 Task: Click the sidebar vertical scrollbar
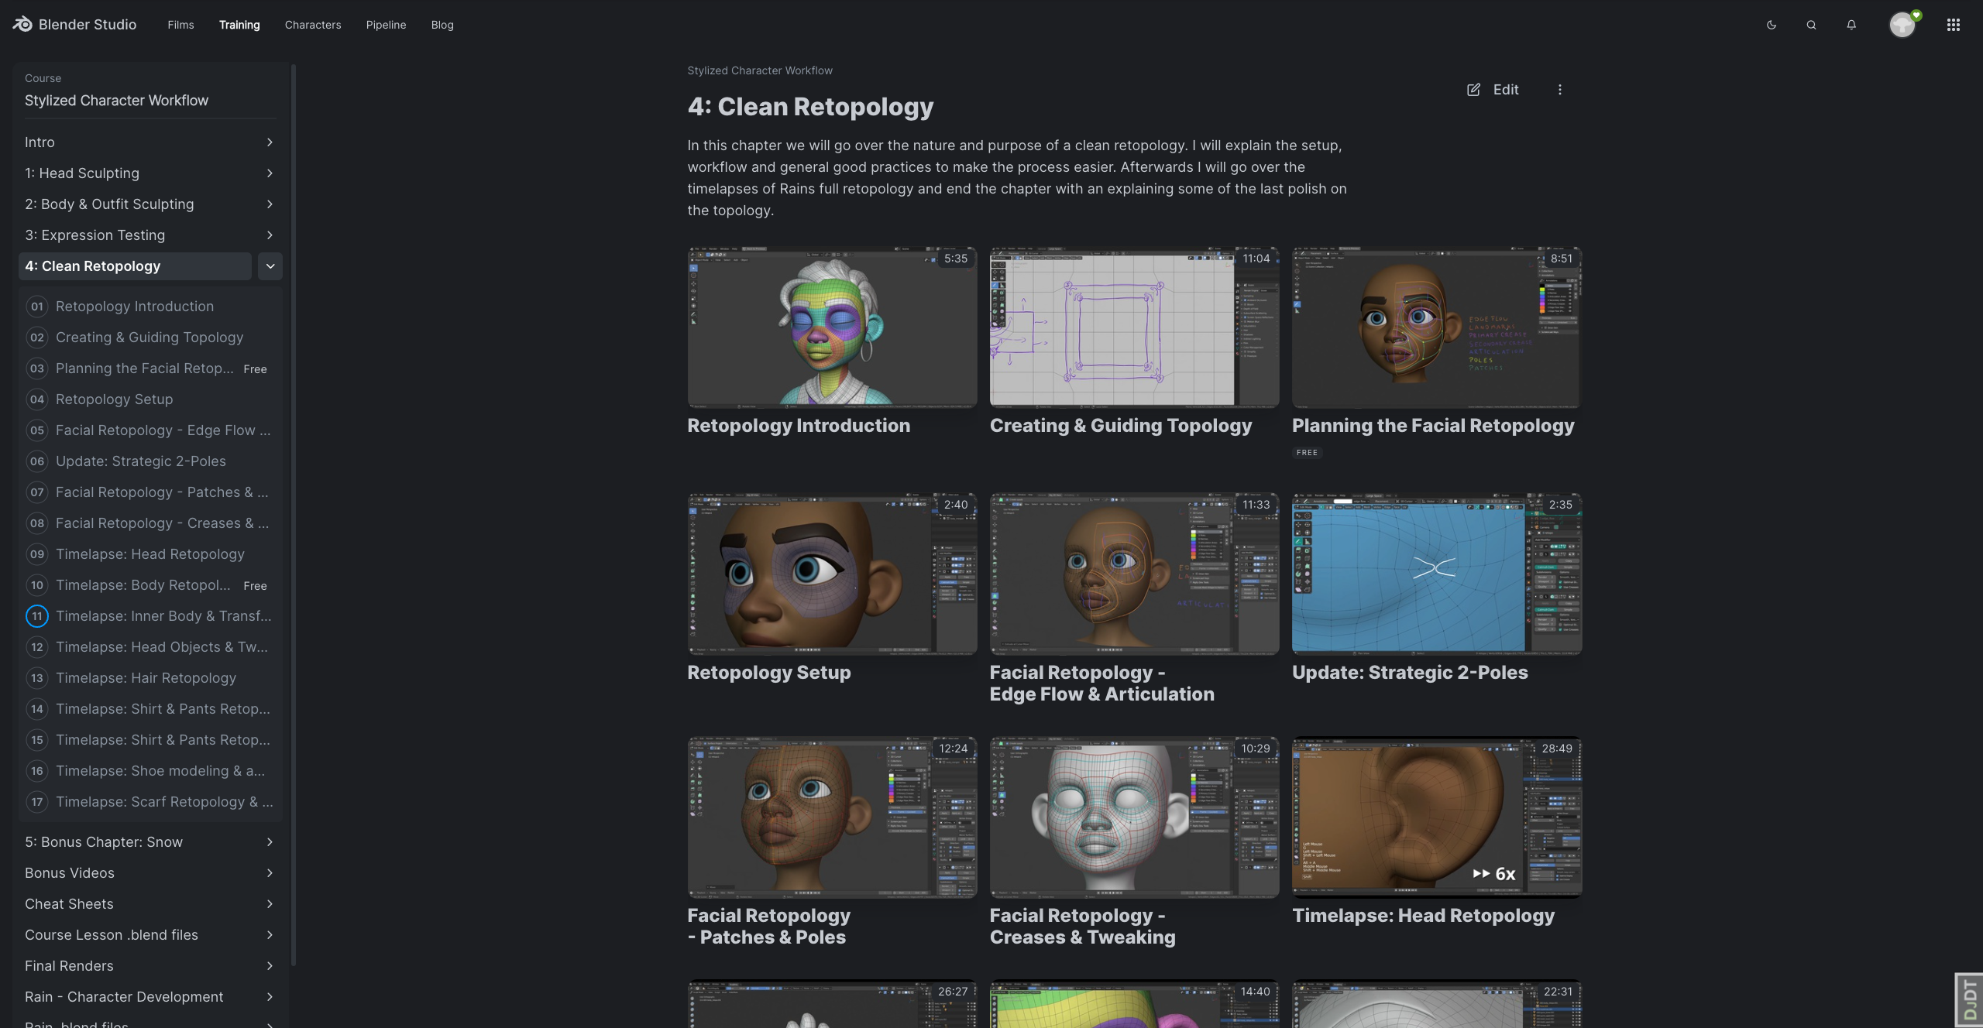coord(293,514)
